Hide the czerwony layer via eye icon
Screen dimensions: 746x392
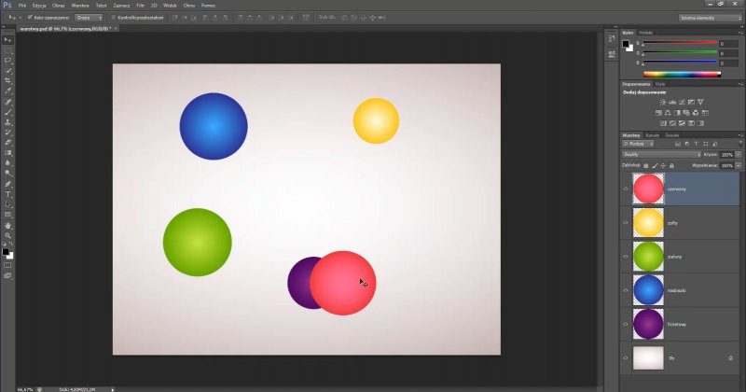pyautogui.click(x=626, y=189)
